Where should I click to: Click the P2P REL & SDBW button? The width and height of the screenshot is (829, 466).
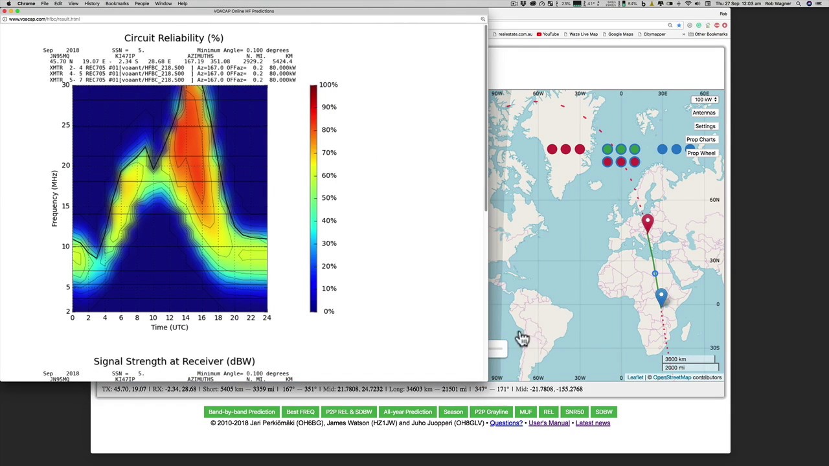[x=348, y=412]
